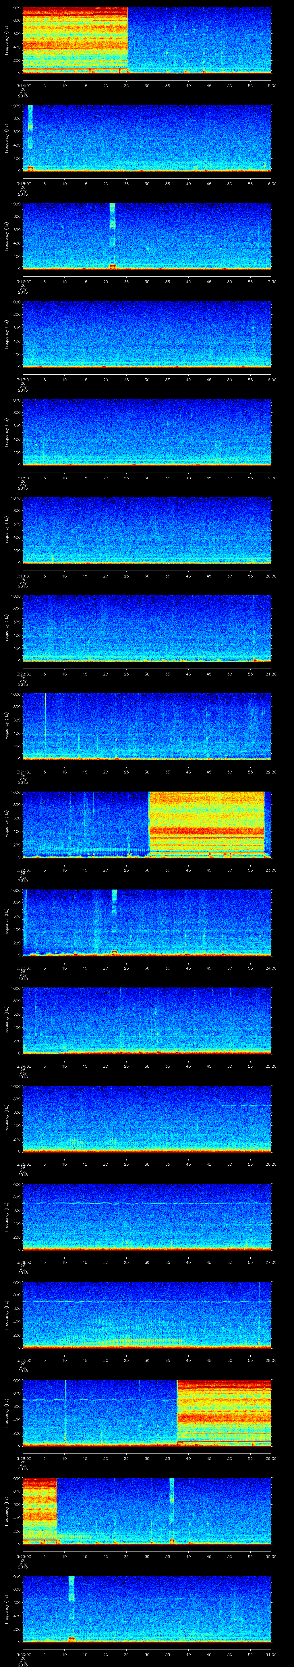The image size is (294, 1667).
Task: Click the vertical burst near 22 seconds in the 3:23:00 panel
Action: [114, 922]
